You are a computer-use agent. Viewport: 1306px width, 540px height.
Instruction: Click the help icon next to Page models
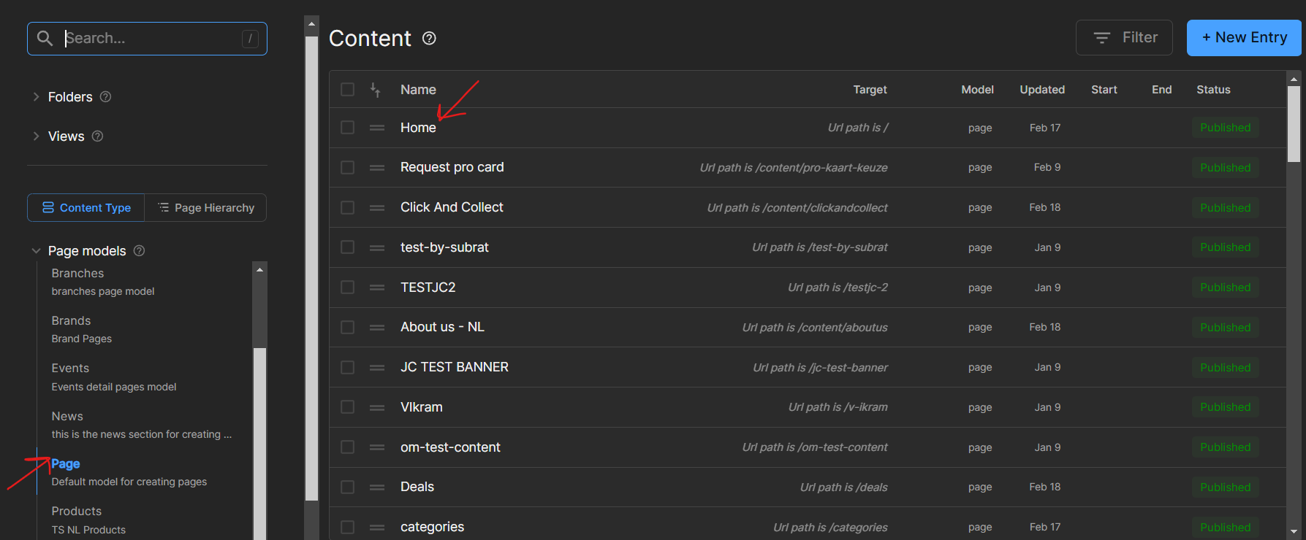pos(139,251)
